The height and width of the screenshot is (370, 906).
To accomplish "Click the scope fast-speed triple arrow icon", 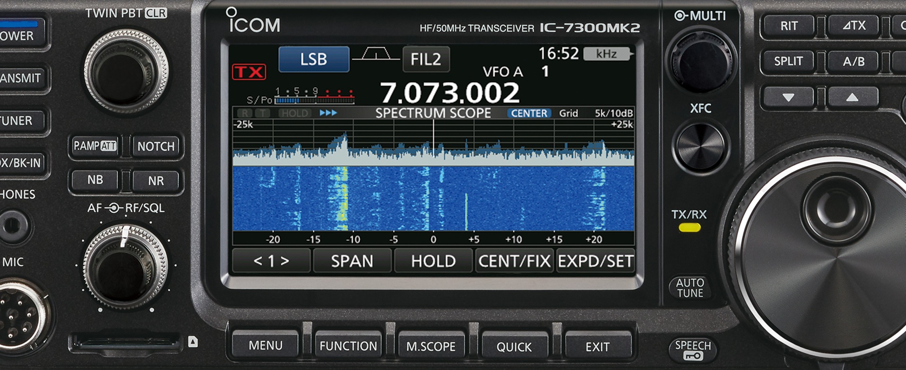I will pyautogui.click(x=328, y=113).
